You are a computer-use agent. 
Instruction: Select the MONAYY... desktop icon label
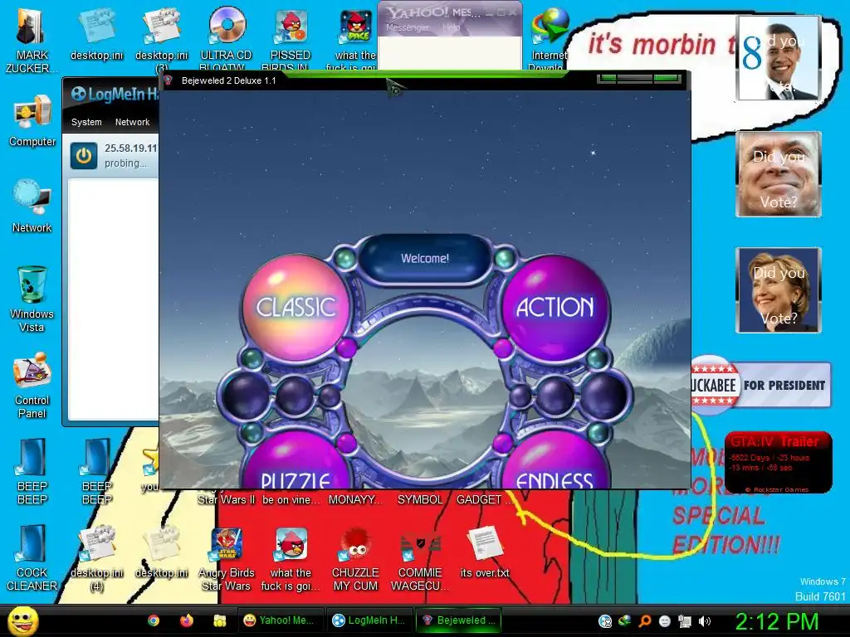coord(355,499)
